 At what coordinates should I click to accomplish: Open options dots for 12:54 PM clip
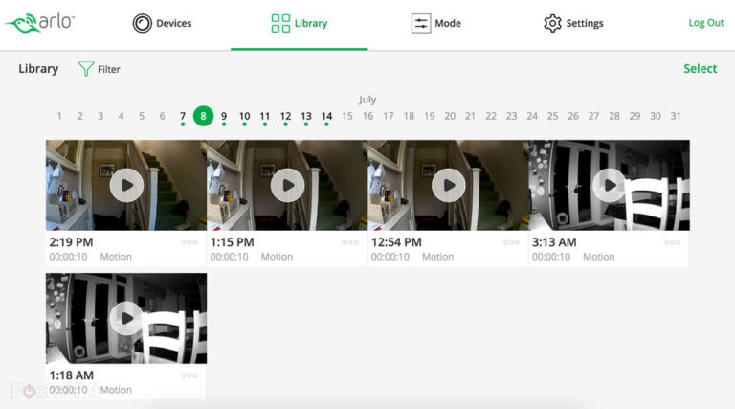click(511, 242)
